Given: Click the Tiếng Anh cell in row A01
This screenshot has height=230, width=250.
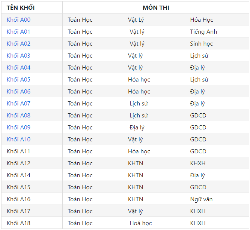Looking at the screenshot, I should click(217, 32).
